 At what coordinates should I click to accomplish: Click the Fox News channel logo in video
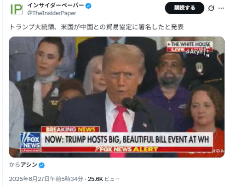pyautogui.click(x=30, y=142)
